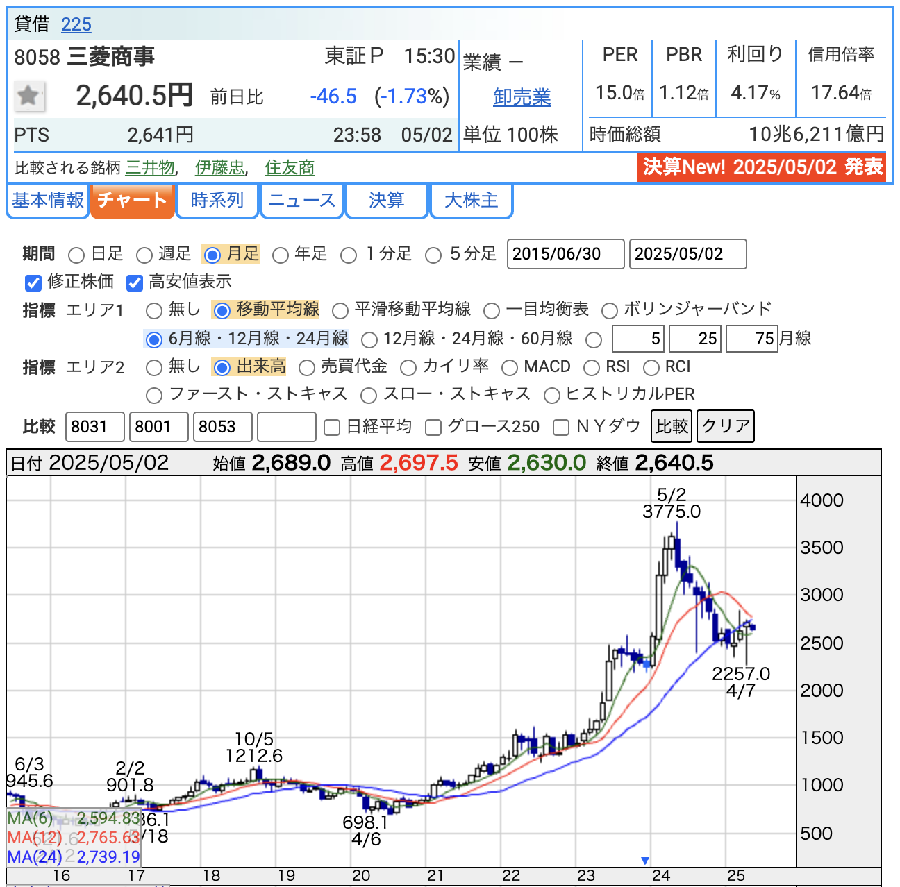Click moving average field showing 25
Viewport: 900px width, 887px height.
pos(695,339)
